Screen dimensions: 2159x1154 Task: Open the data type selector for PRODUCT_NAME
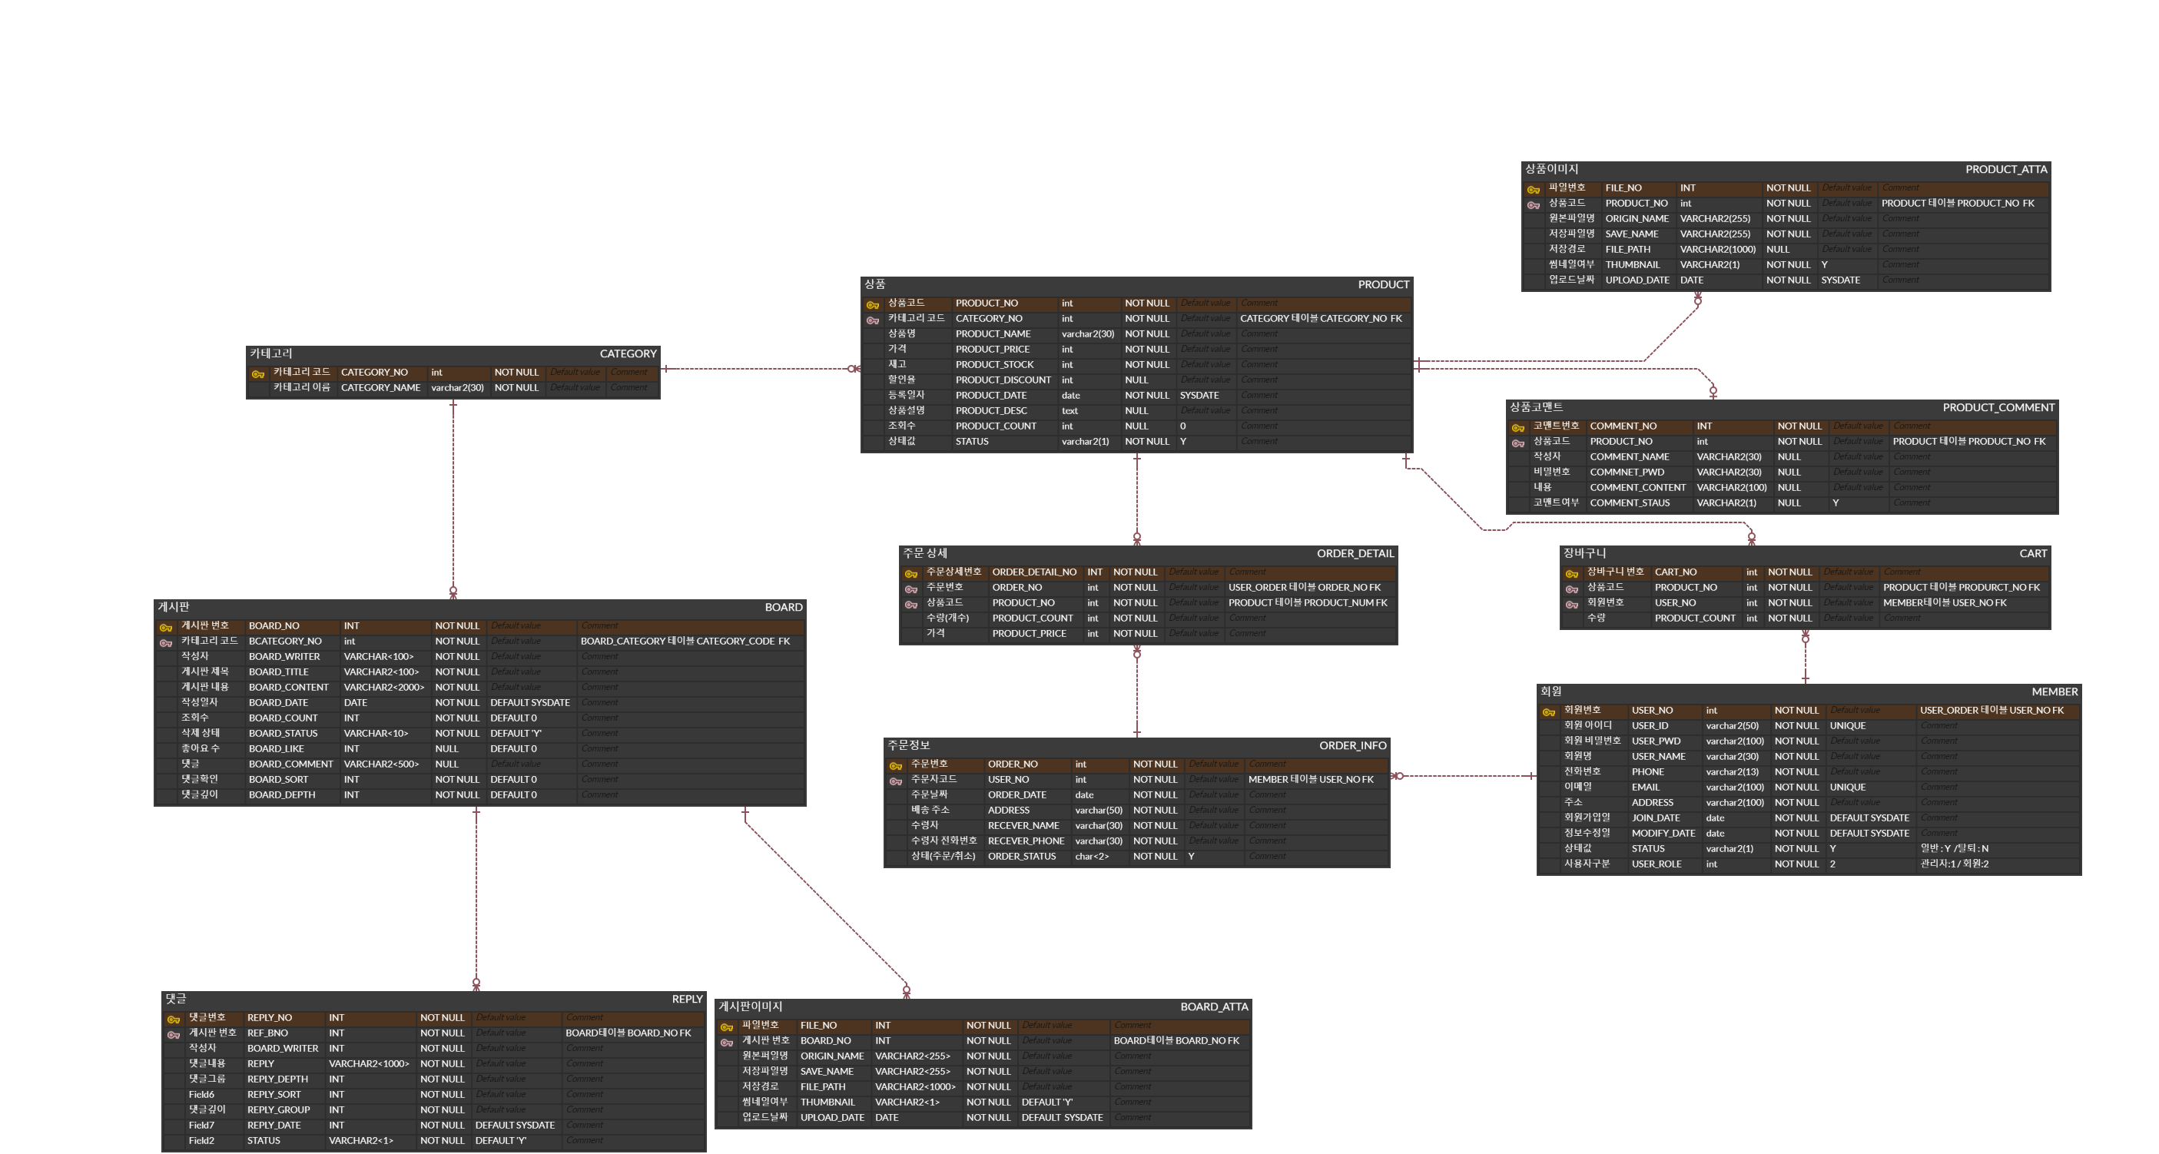[x=1083, y=333]
